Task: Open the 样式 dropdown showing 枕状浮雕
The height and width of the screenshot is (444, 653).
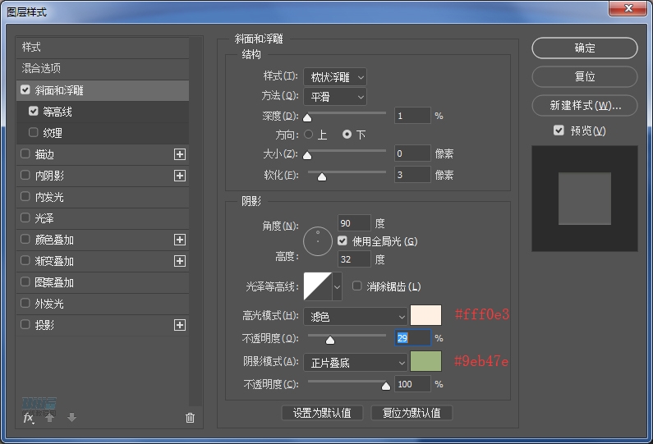Action: click(334, 77)
